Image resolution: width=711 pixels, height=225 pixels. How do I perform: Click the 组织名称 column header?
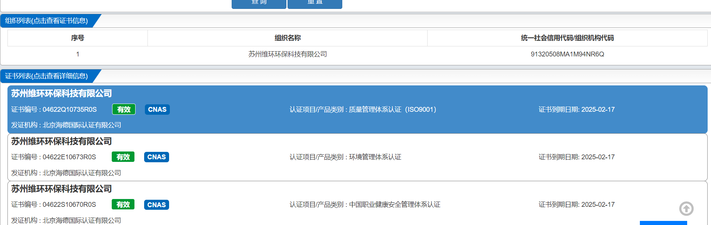(x=288, y=38)
